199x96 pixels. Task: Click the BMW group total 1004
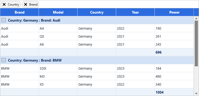pos(160,92)
